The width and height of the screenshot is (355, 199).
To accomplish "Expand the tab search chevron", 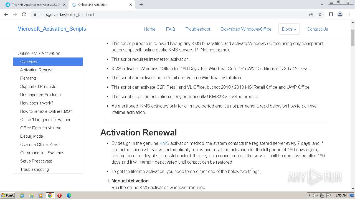I will [x=322, y=5].
